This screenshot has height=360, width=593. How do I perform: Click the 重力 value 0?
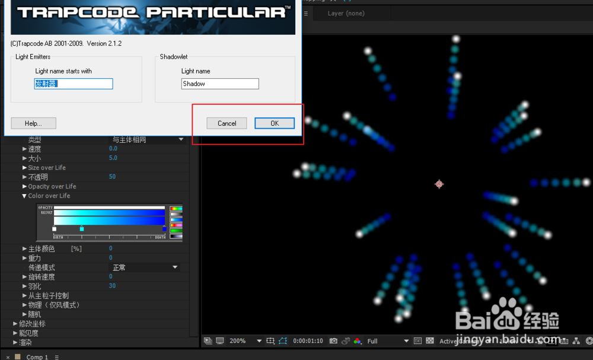pyautogui.click(x=111, y=257)
